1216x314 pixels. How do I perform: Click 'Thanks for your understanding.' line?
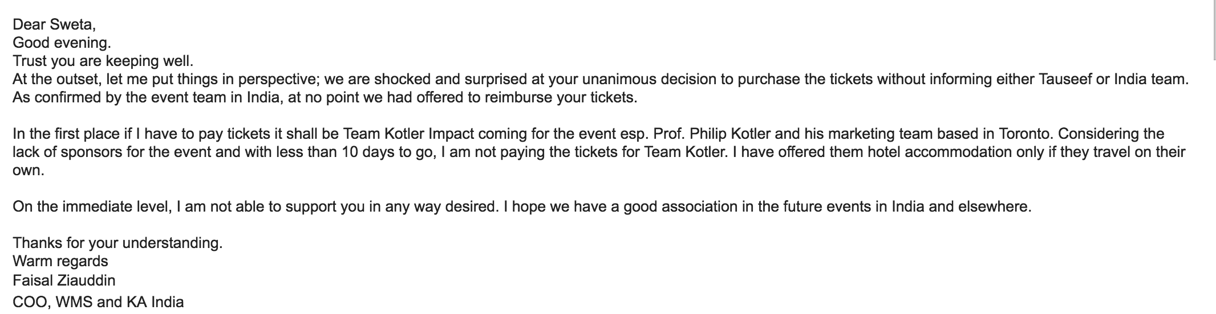coord(117,243)
